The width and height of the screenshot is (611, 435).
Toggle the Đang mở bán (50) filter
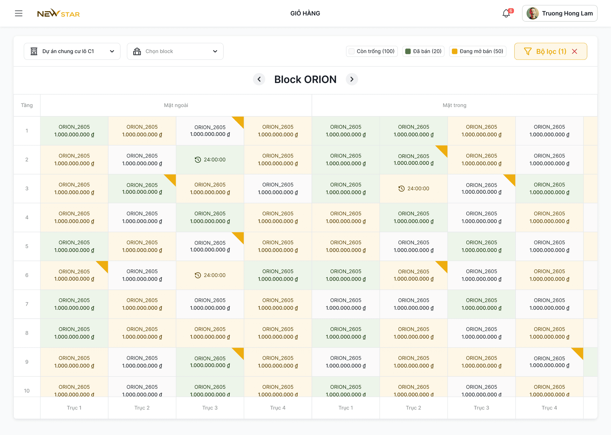click(477, 51)
